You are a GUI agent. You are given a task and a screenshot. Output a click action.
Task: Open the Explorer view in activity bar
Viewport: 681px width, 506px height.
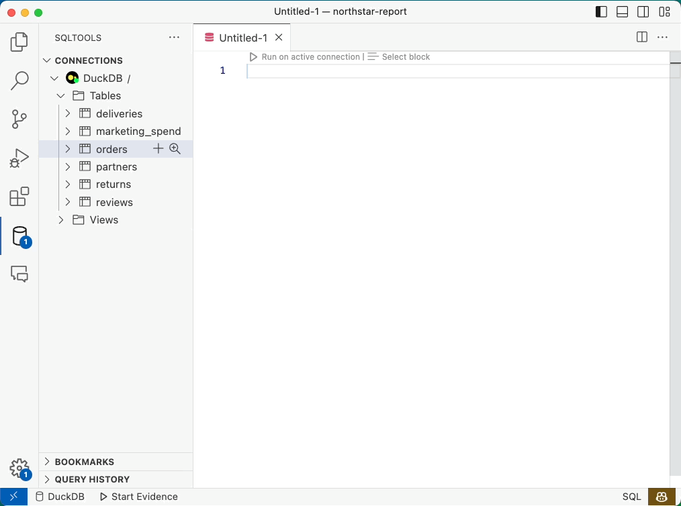(19, 43)
